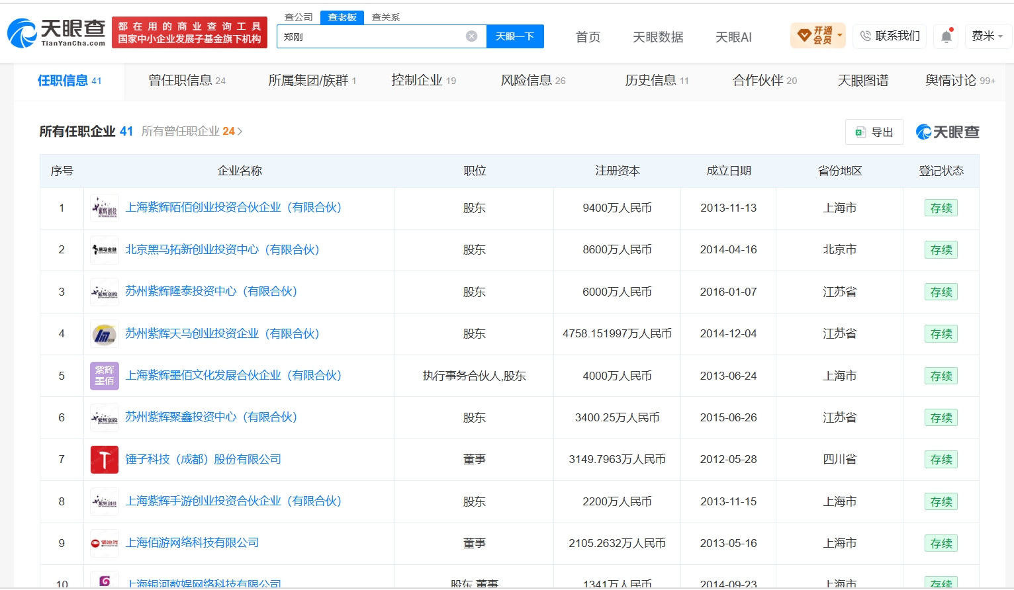
Task: Open the 历史信息 tab
Action: [657, 81]
